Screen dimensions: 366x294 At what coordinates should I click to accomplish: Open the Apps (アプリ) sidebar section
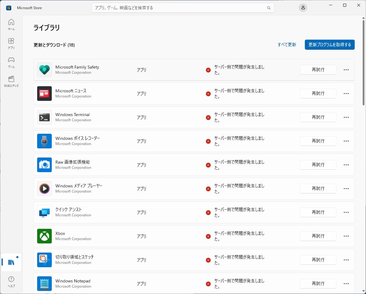11,44
